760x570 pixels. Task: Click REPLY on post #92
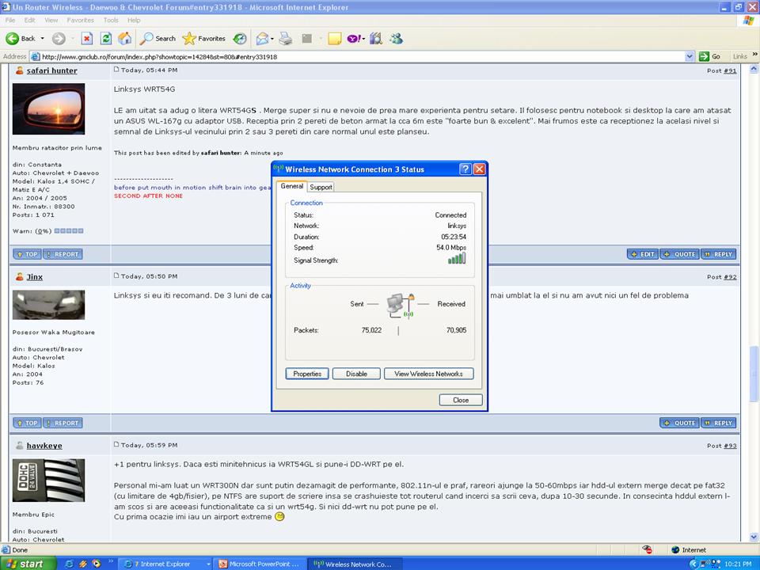(x=718, y=423)
